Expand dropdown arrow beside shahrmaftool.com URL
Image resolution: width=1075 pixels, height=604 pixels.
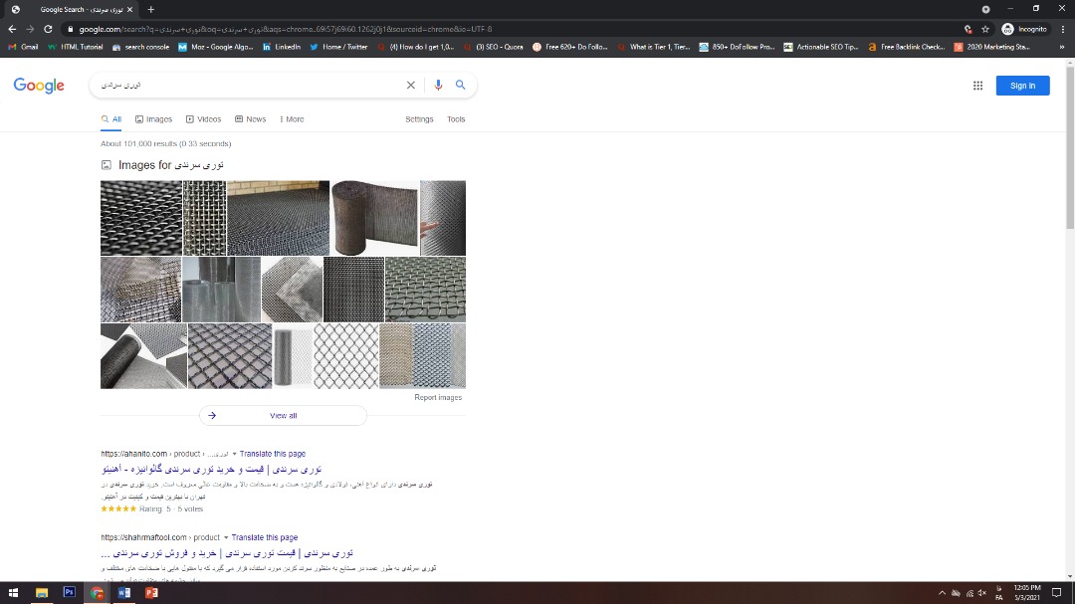click(x=226, y=537)
